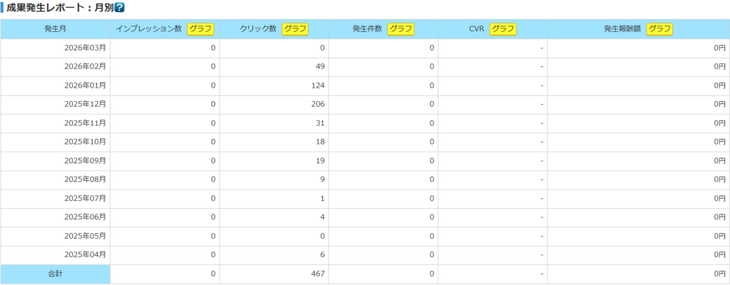
Task: Click the 発生件数 link for 2025年04月
Action: pyautogui.click(x=432, y=254)
